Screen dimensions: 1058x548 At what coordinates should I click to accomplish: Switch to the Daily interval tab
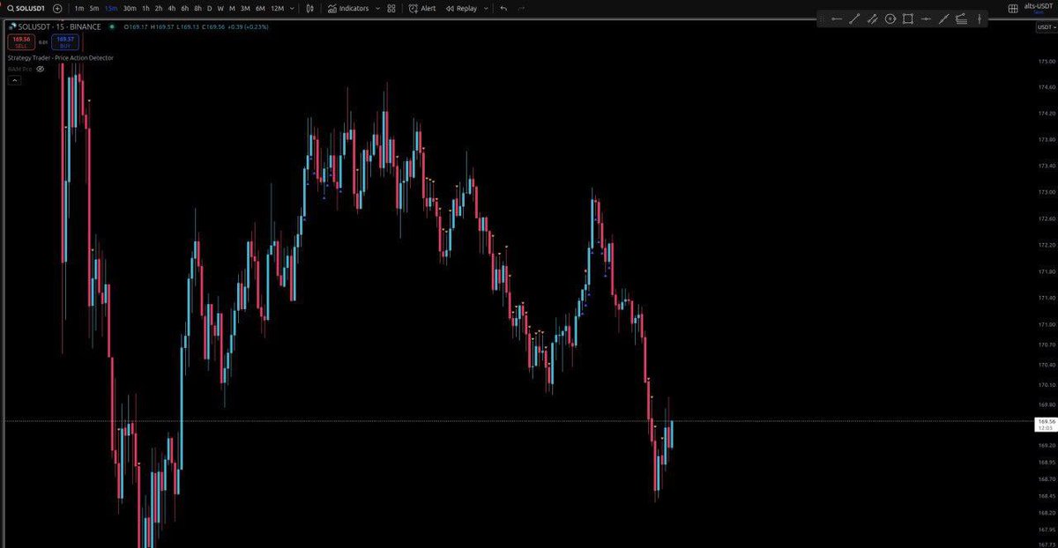(x=208, y=8)
